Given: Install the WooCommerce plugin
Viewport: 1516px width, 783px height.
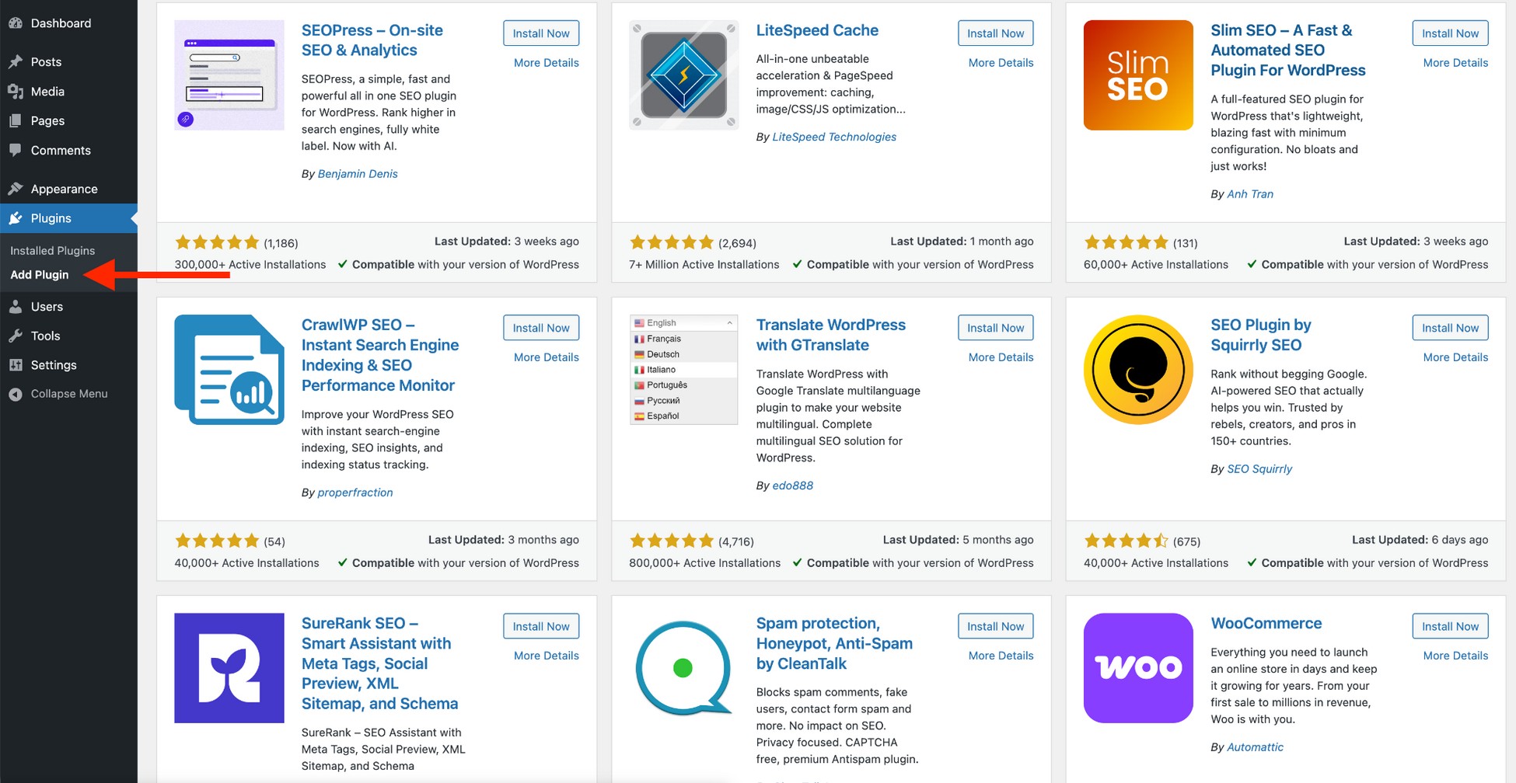Looking at the screenshot, I should (x=1450, y=626).
